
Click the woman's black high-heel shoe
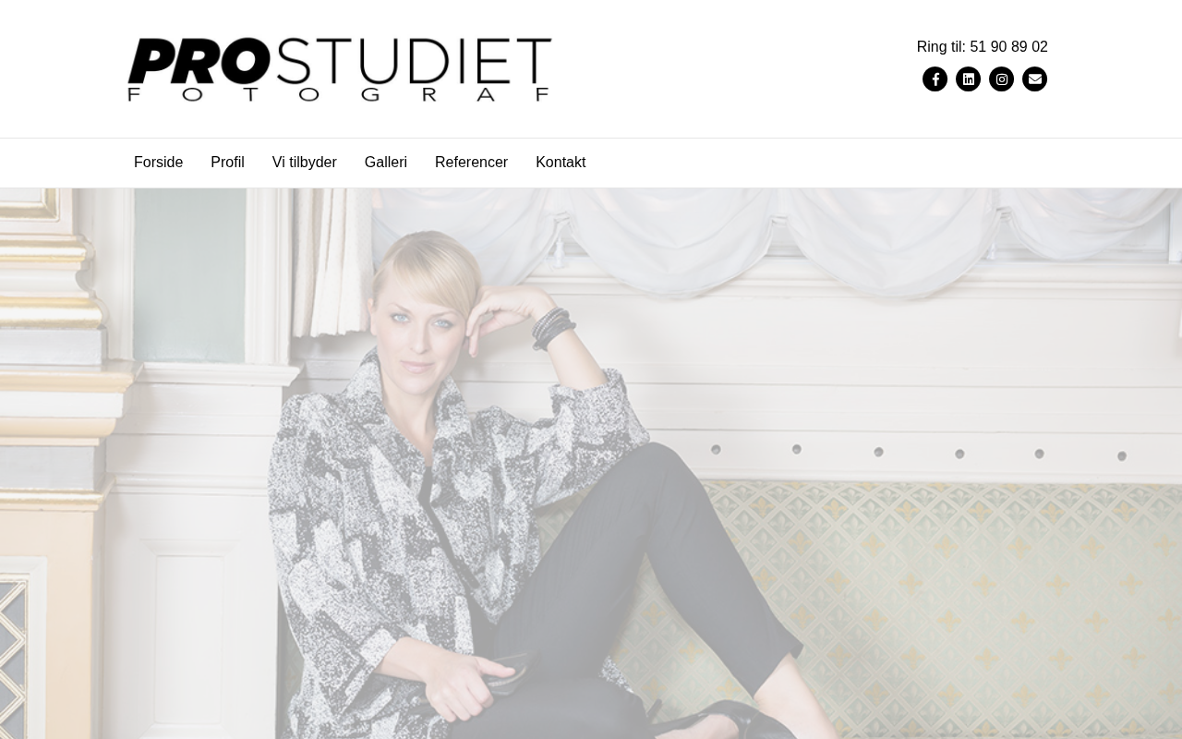point(730,721)
